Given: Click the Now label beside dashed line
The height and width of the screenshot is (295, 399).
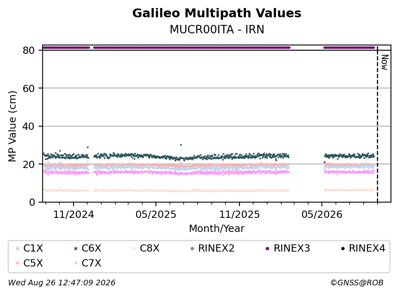Looking at the screenshot, I should pyautogui.click(x=385, y=62).
